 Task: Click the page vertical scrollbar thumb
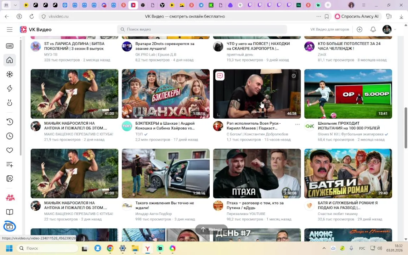coord(406,127)
